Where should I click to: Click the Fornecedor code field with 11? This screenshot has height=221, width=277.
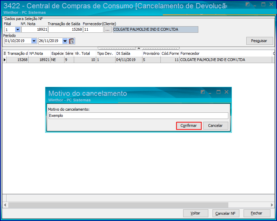pos(93,30)
